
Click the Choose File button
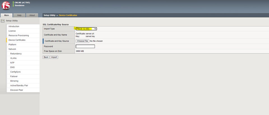(x=82, y=41)
